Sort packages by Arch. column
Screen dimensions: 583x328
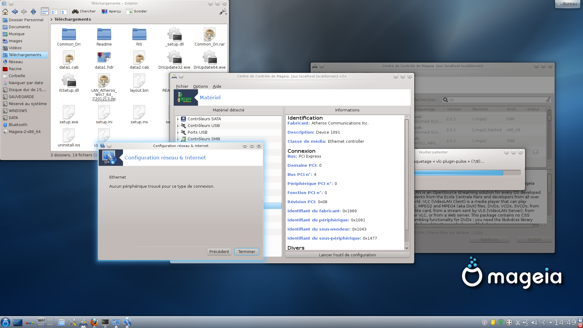coord(512,109)
